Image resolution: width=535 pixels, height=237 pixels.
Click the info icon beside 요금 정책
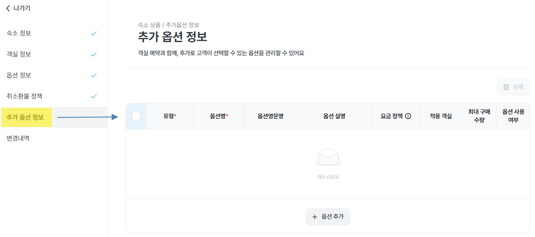[x=408, y=116]
